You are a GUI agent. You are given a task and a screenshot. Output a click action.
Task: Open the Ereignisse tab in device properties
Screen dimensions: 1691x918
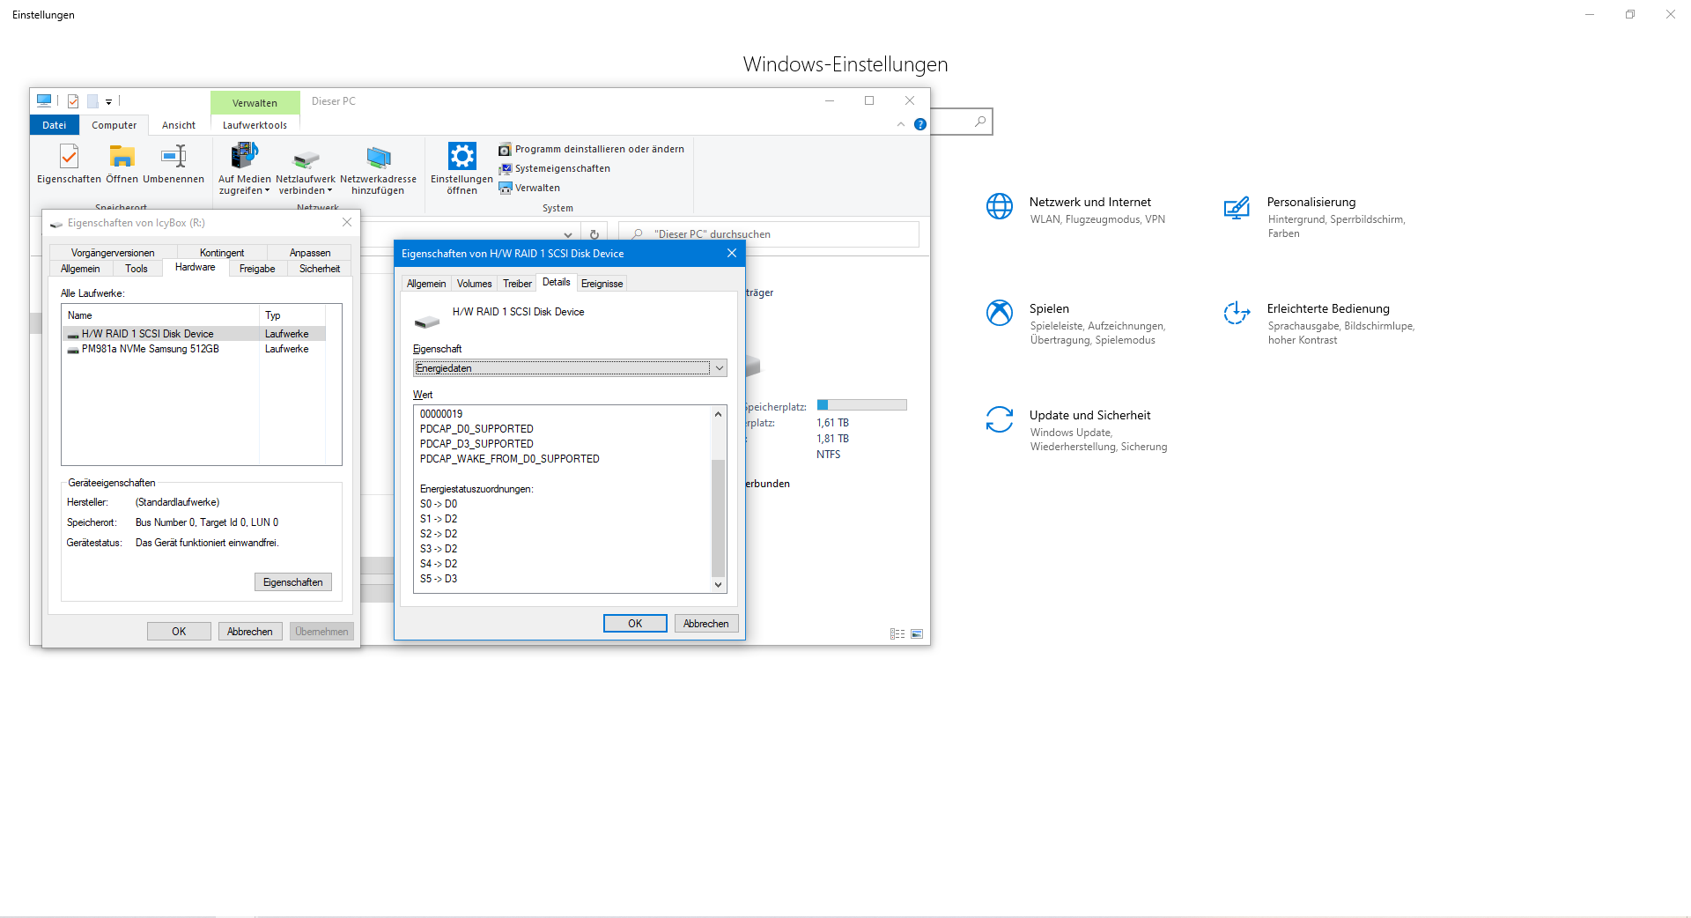pyautogui.click(x=602, y=284)
